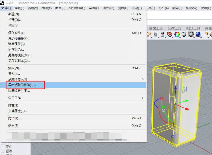Select the sphere-with-grid display mode icon
Screen dimensions: 212x155
click(x=191, y=34)
